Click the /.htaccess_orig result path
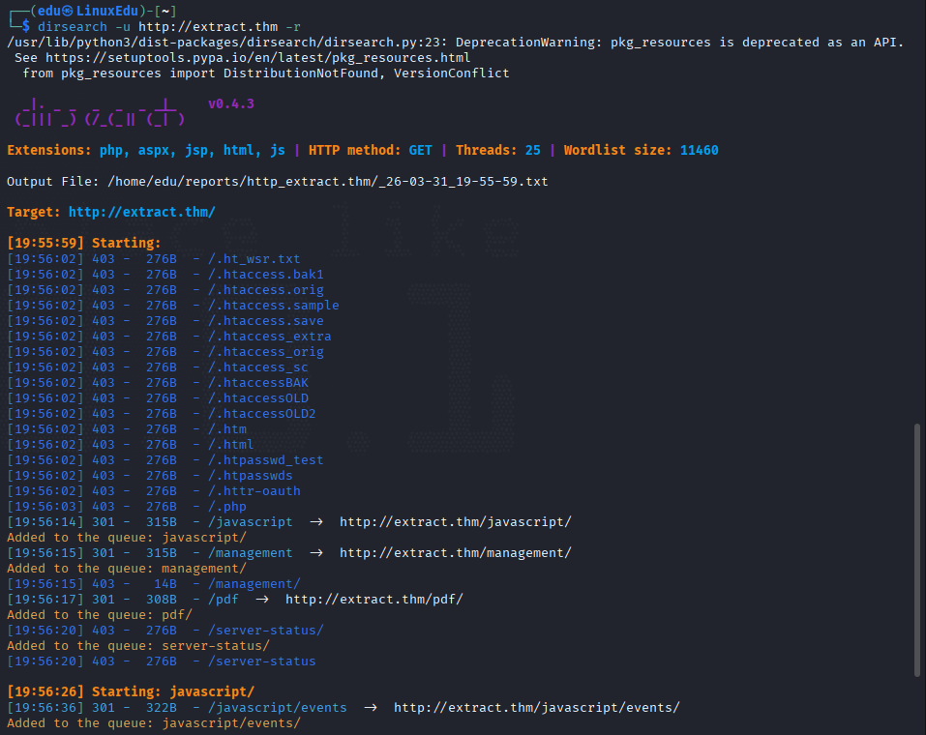 click(x=266, y=352)
